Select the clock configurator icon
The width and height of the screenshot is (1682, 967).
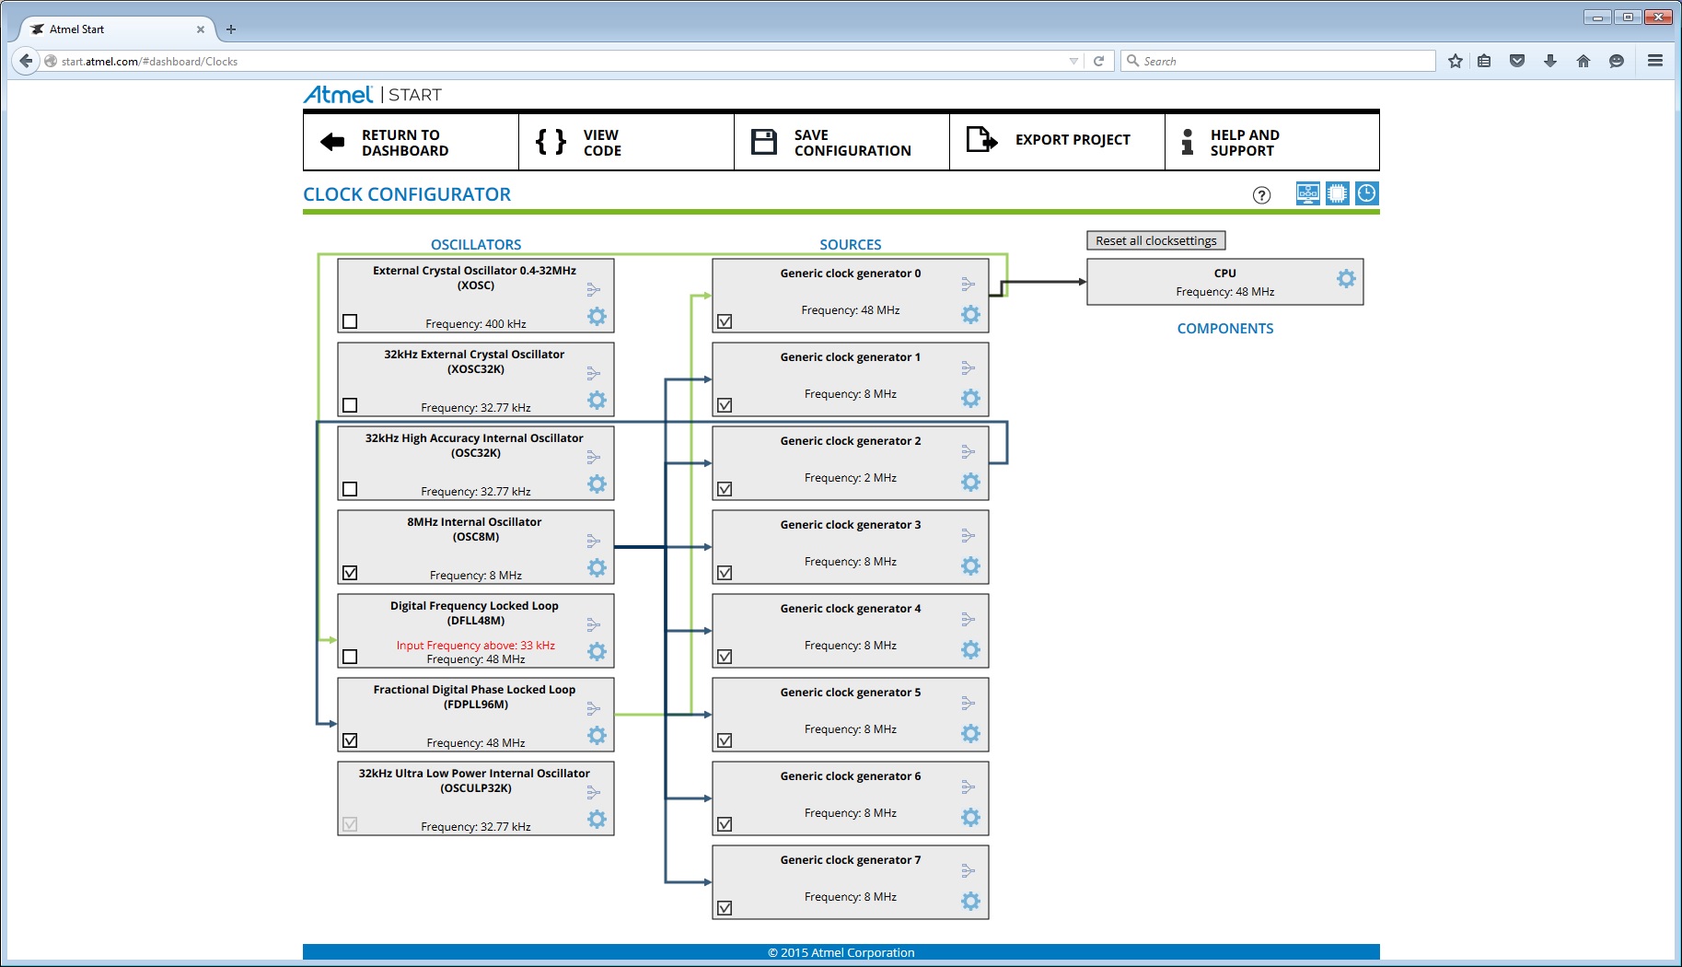point(1367,193)
